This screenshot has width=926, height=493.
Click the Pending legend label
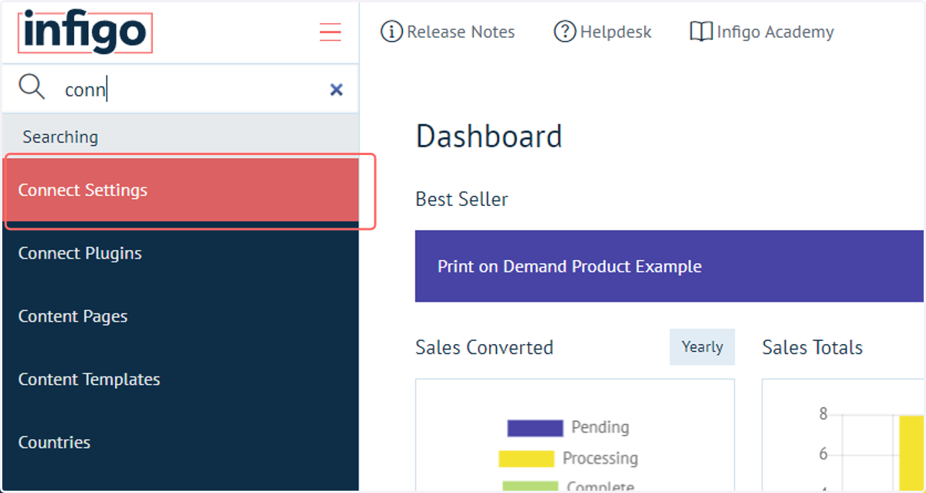pos(600,427)
